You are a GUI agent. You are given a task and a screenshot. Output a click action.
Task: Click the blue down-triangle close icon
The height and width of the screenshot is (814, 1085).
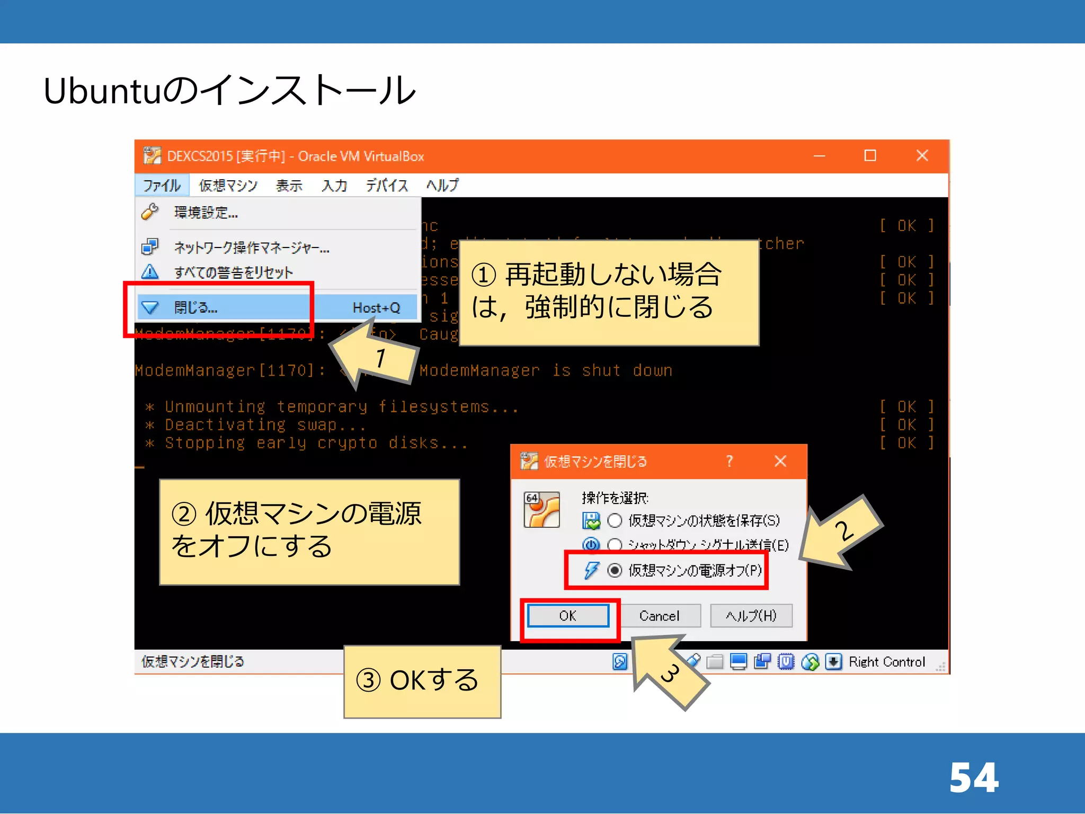tap(150, 307)
